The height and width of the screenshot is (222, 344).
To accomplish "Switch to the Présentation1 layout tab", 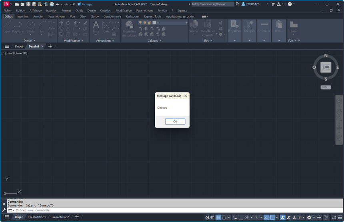I will click(37, 217).
